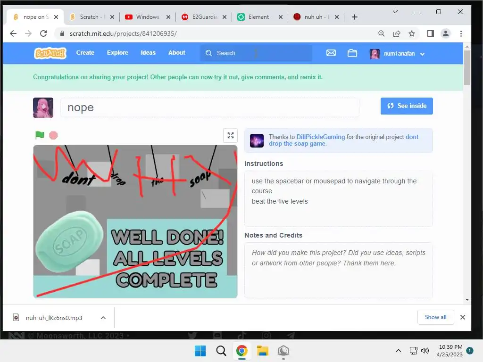This screenshot has width=483, height=362.
Task: Toggle the browser side panel
Action: coord(431,33)
